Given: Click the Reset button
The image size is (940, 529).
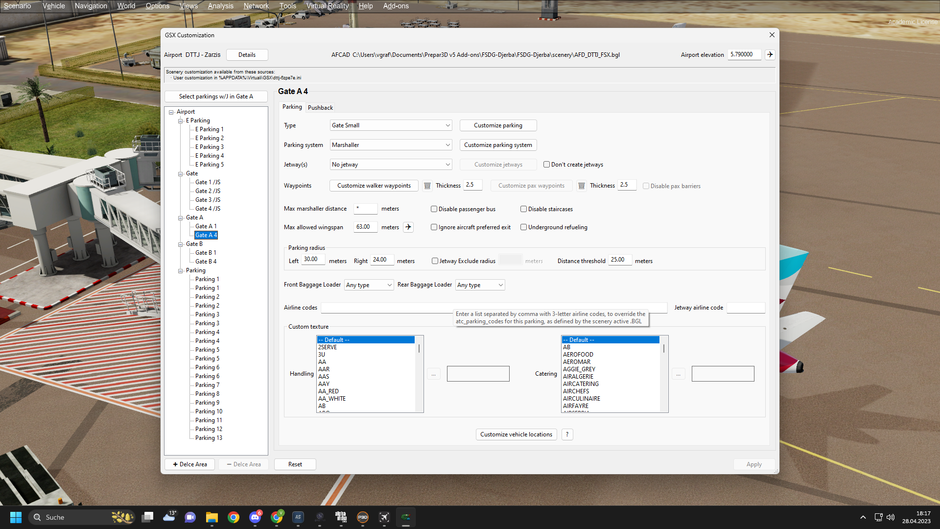Looking at the screenshot, I should pos(295,464).
